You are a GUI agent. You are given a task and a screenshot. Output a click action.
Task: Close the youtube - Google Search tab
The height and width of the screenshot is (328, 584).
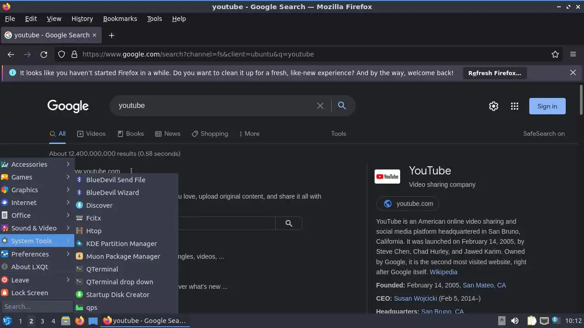click(94, 35)
